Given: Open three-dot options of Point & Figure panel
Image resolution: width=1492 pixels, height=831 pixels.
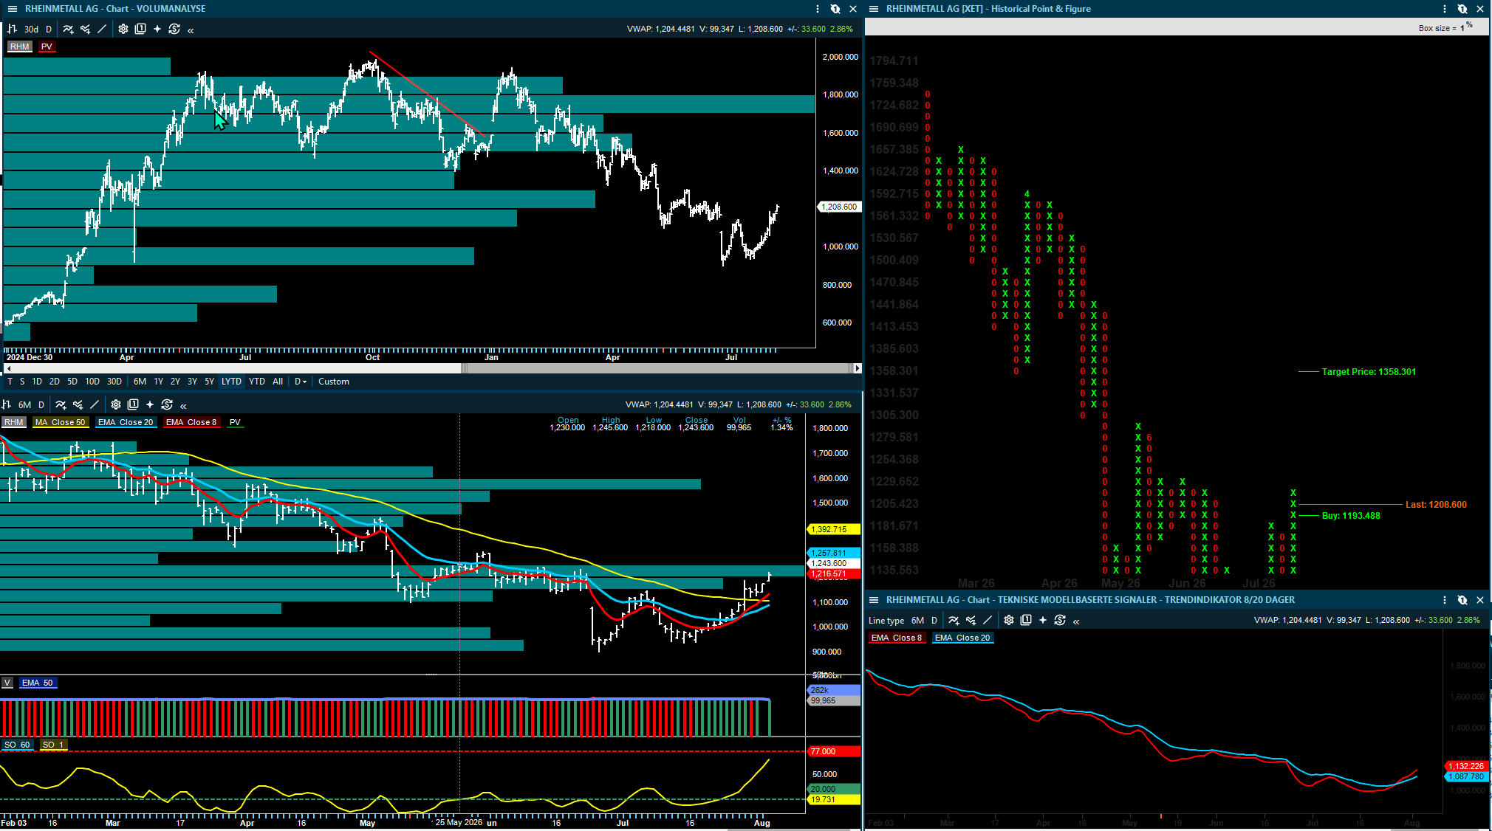Looking at the screenshot, I should pos(1445,9).
